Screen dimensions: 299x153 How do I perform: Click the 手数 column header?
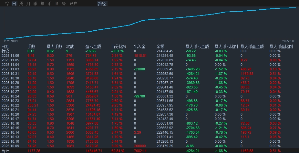(31, 47)
